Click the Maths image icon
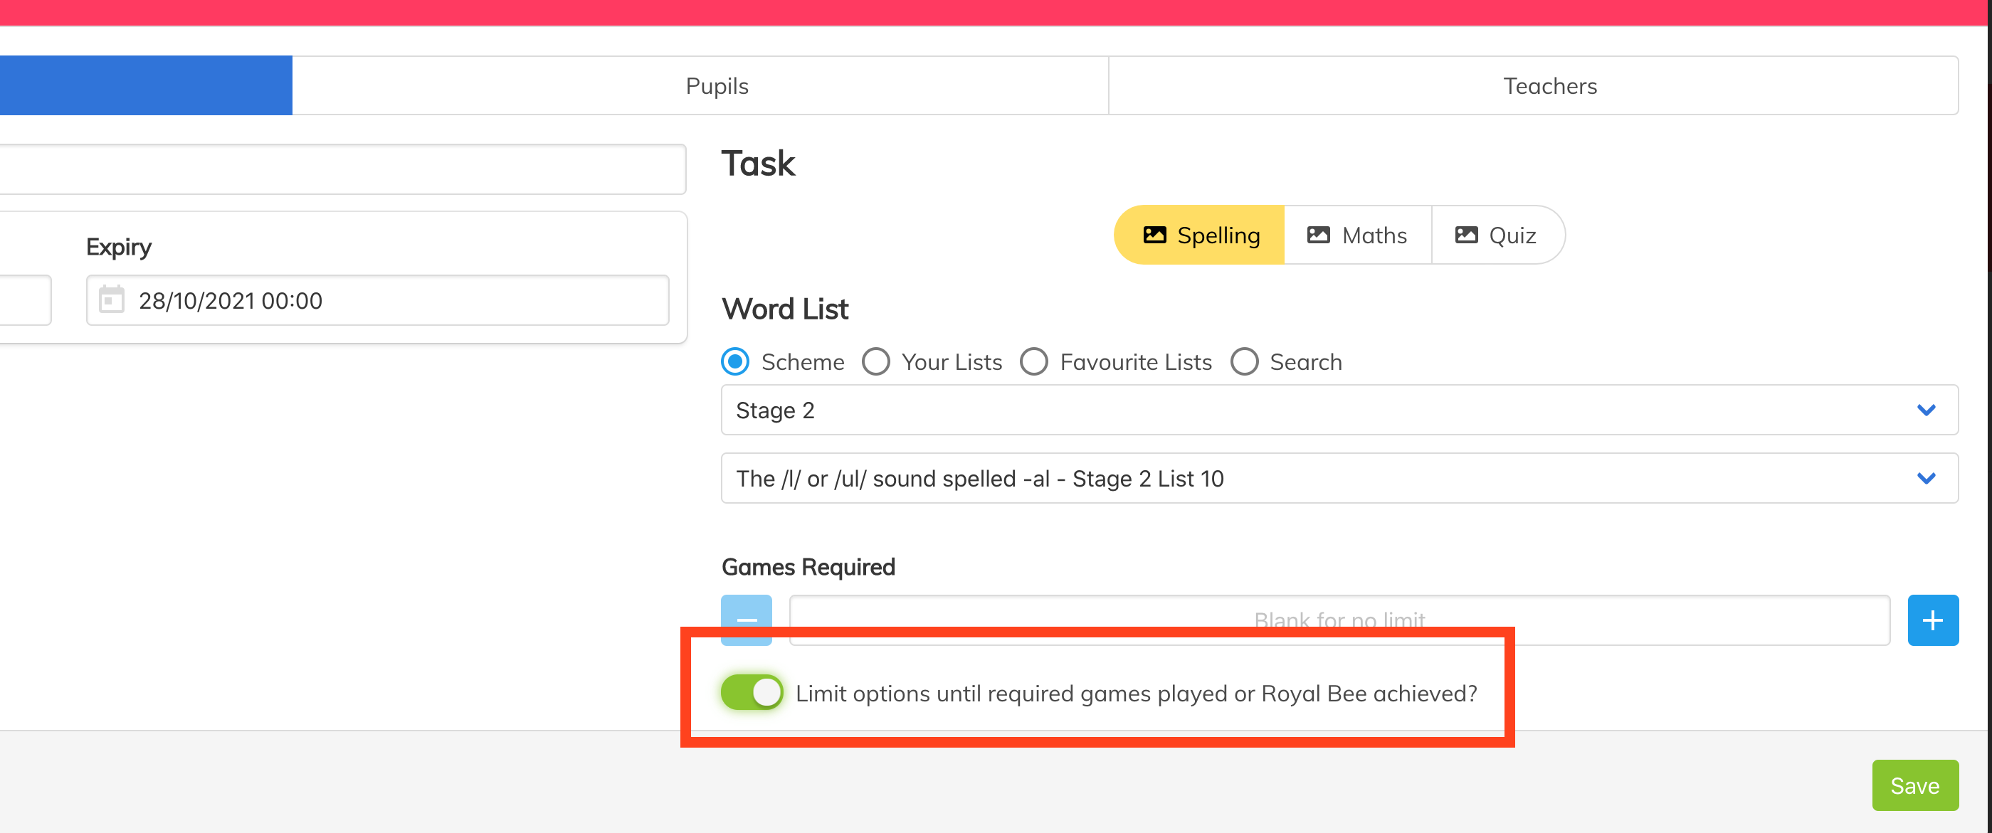 [1319, 235]
